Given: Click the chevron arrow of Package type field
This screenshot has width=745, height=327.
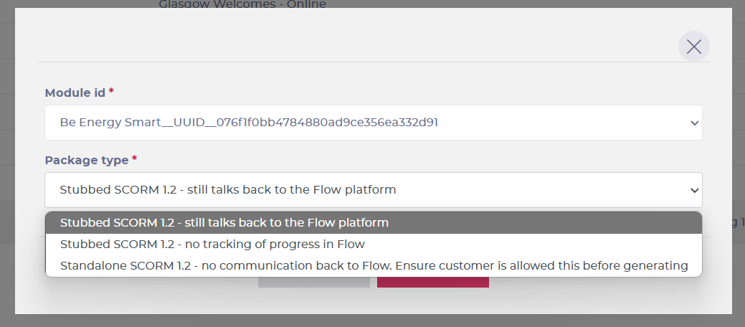Looking at the screenshot, I should pos(695,191).
